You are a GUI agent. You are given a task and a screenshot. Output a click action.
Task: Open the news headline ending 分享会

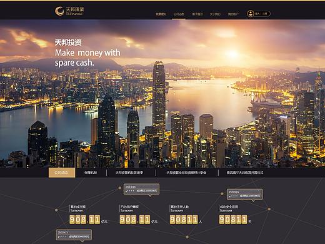pyautogui.click(x=186, y=173)
